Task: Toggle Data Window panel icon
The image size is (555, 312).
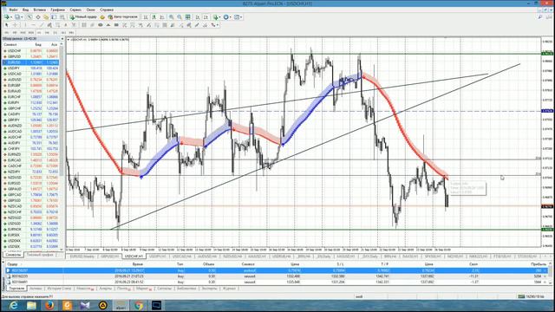Action: tap(38, 17)
